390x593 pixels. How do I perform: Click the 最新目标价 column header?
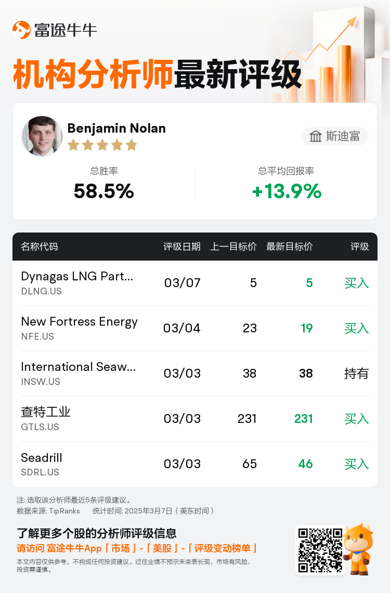click(290, 247)
